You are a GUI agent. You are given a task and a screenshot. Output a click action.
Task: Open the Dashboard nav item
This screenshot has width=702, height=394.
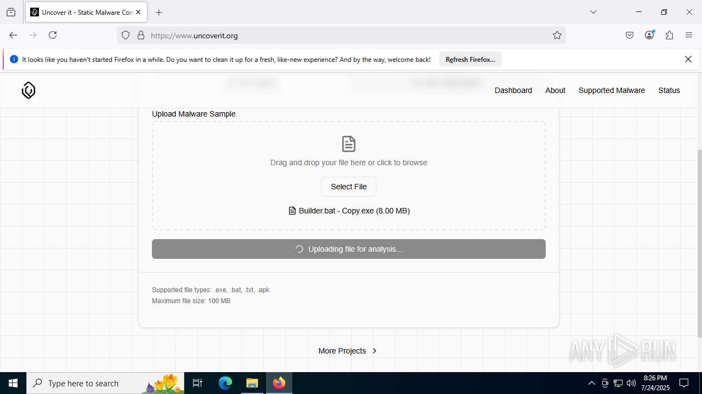click(x=513, y=90)
